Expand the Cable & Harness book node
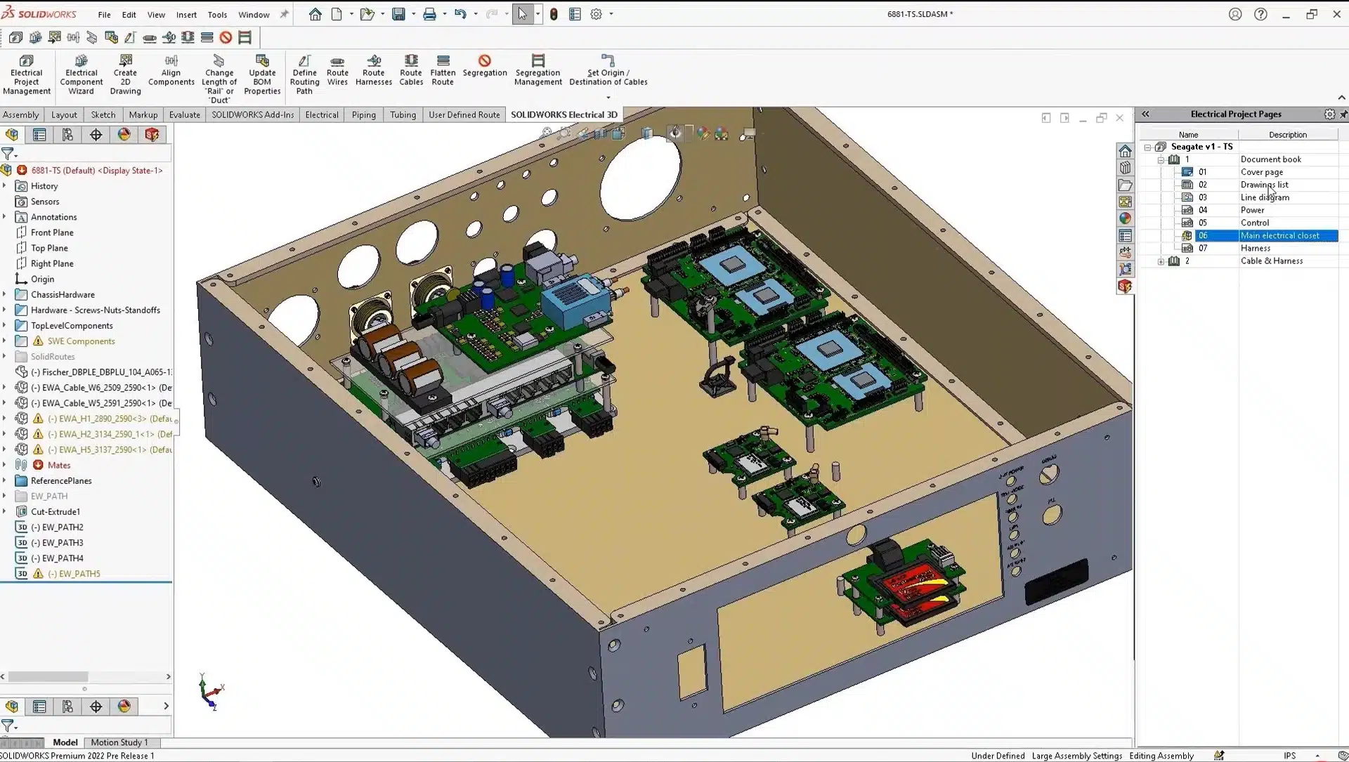The height and width of the screenshot is (762, 1349). point(1161,261)
